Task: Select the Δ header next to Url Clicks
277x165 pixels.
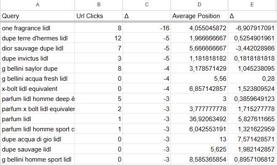Action: pos(146,16)
